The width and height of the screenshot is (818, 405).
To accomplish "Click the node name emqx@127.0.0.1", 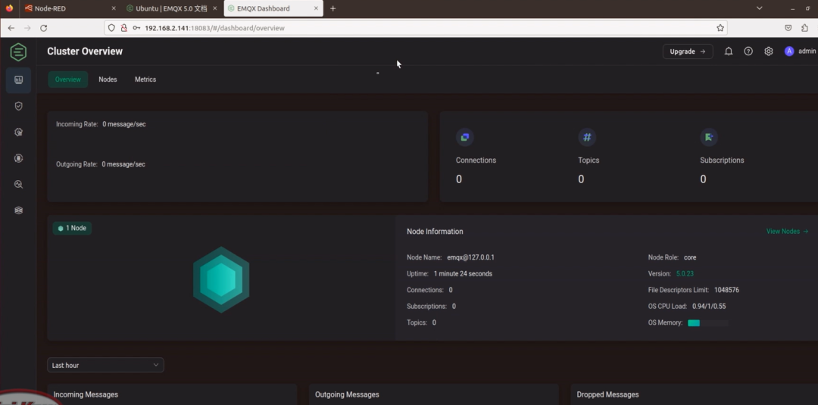I will pos(470,257).
